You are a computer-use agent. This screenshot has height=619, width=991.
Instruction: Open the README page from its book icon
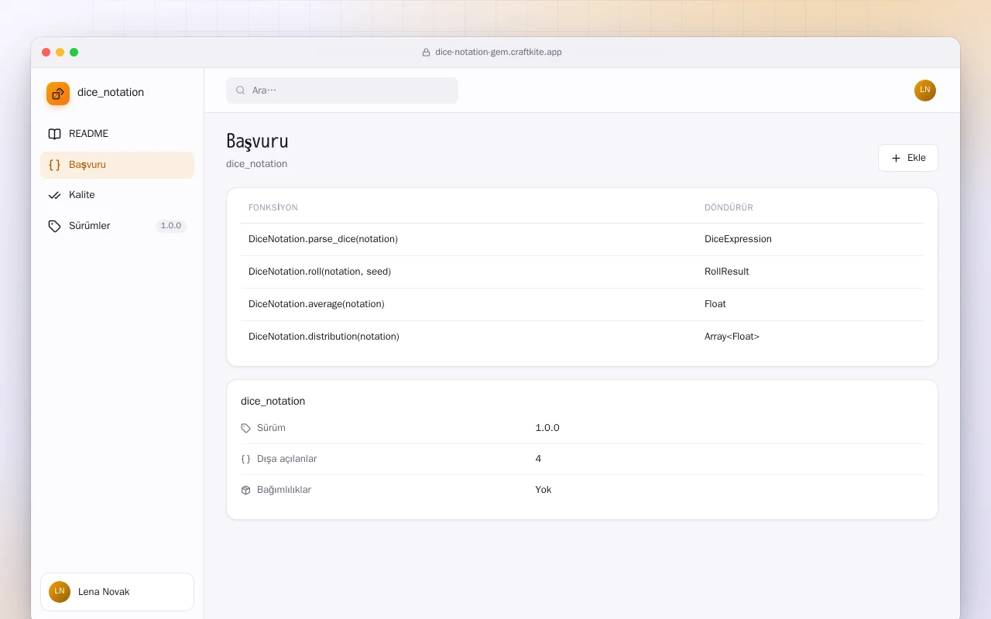54,134
